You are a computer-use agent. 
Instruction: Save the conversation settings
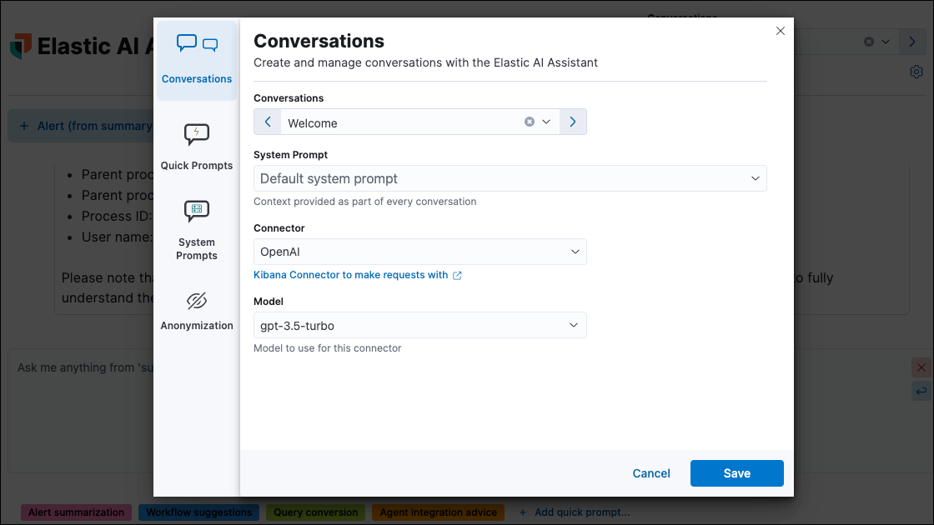tap(736, 473)
